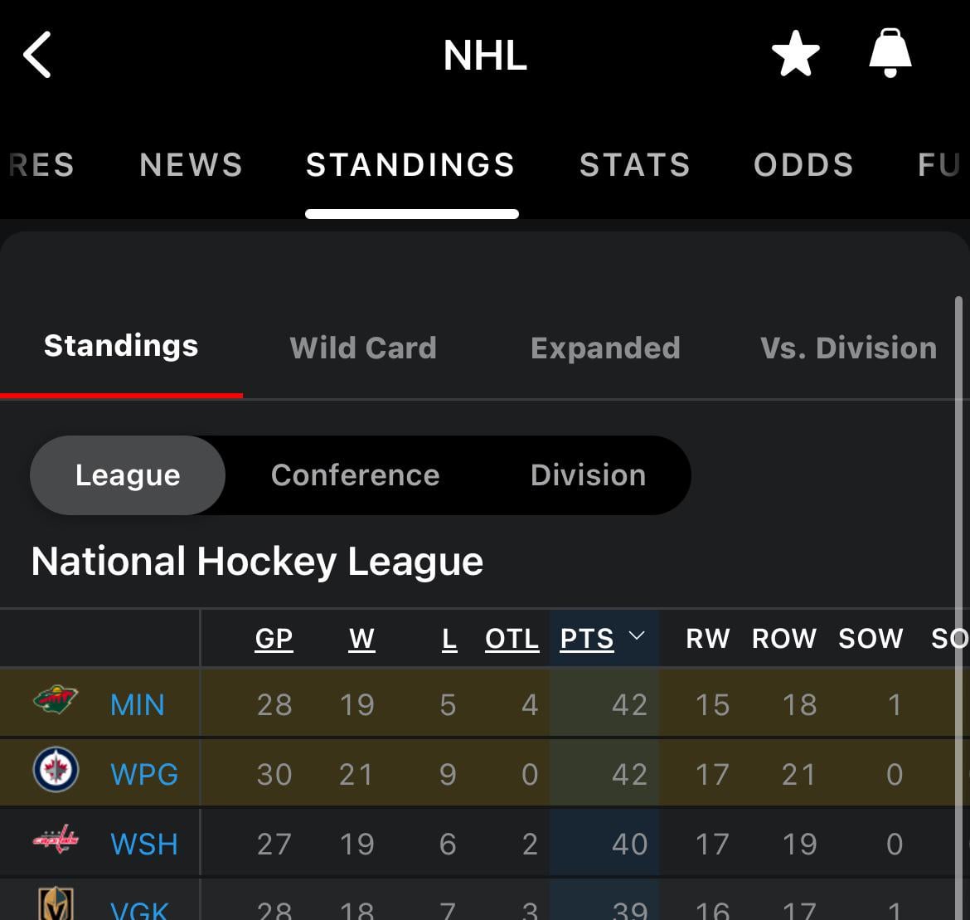Switch to Wild Card sub-tab
Image resolution: width=970 pixels, height=920 pixels.
click(x=363, y=348)
